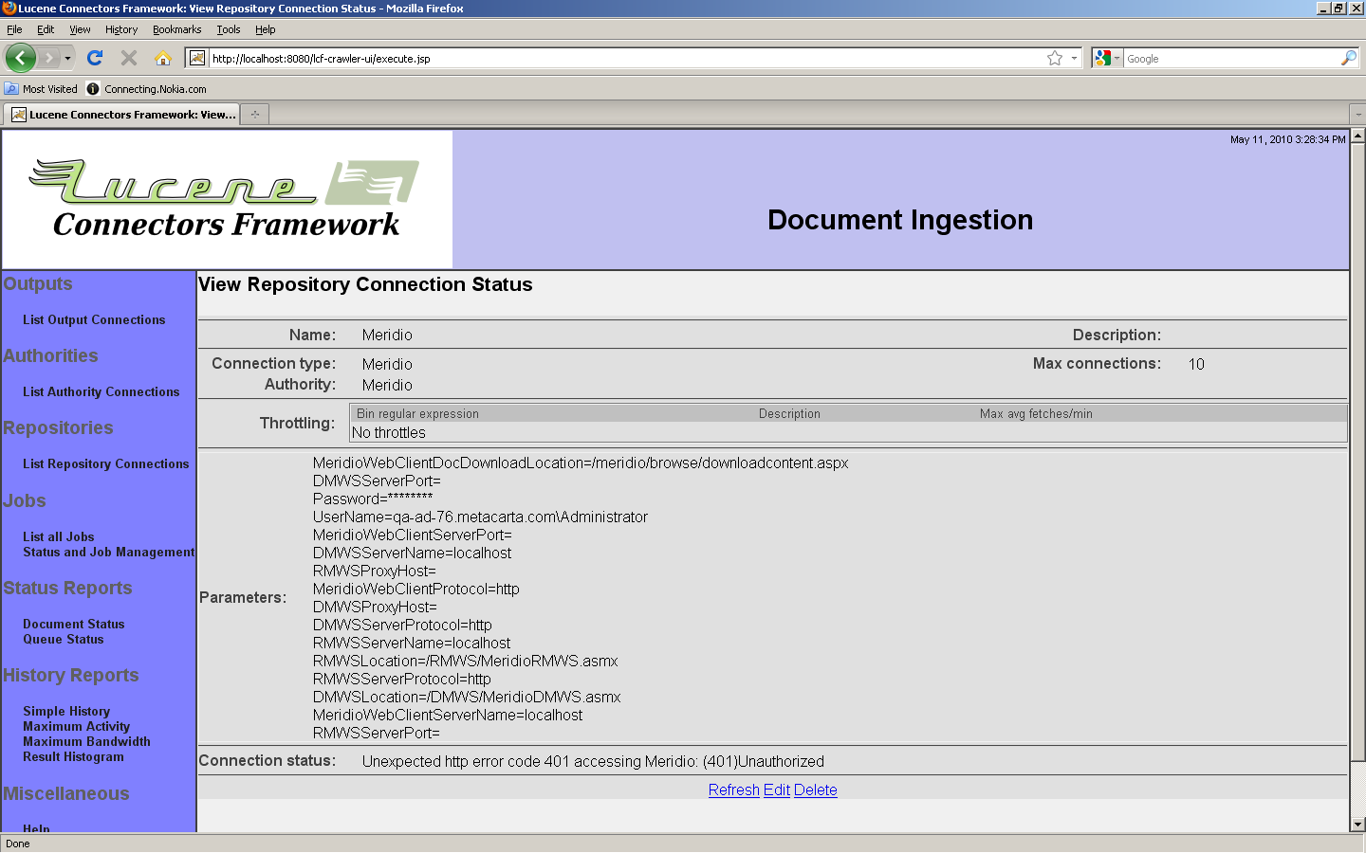
Task: Open the Tools menu
Action: (228, 29)
